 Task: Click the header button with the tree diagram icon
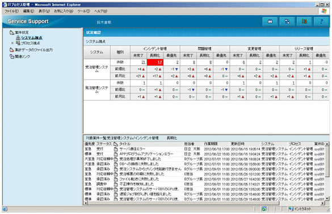[x=287, y=22]
